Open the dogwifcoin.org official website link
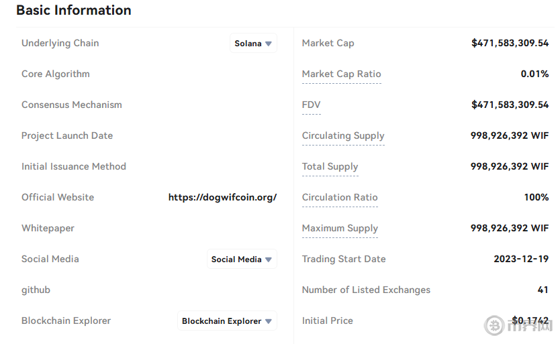This screenshot has width=560, height=344. pos(222,198)
